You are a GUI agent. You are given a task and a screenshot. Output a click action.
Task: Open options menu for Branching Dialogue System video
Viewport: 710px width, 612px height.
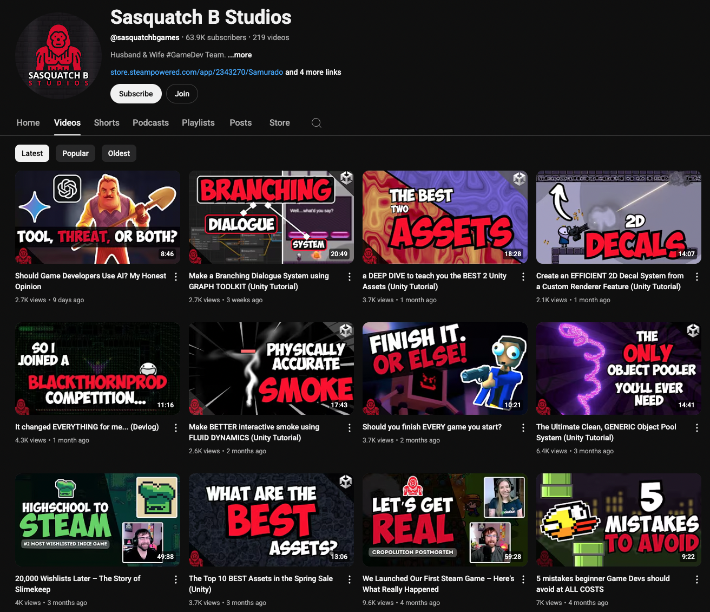[x=350, y=277]
